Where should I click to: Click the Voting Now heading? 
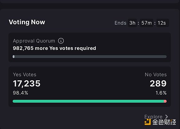coord(27,22)
